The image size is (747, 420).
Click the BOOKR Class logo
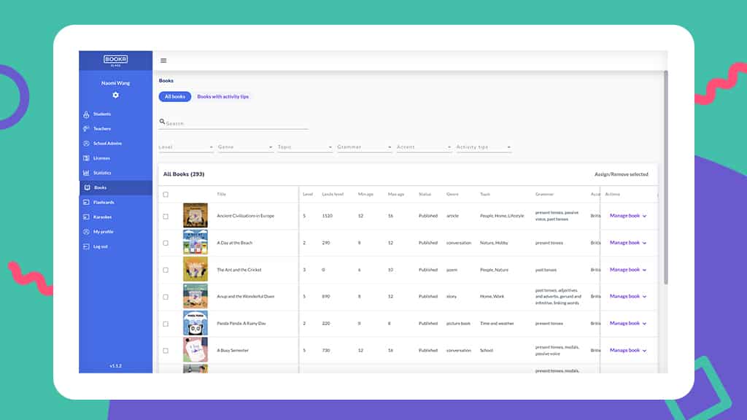pos(115,61)
